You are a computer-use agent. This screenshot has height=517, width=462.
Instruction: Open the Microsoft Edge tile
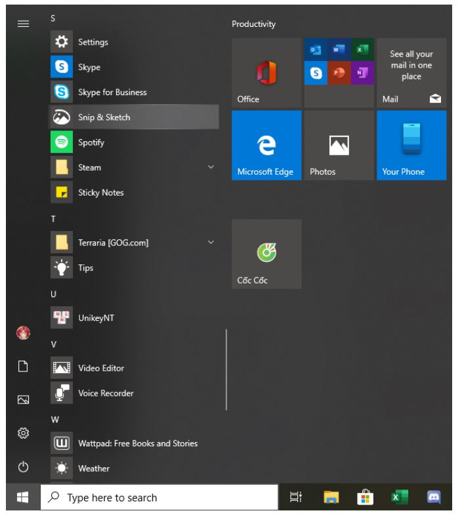(x=266, y=145)
